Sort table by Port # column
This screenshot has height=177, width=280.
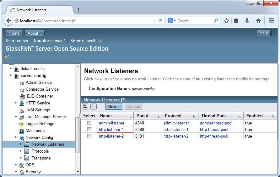(x=158, y=117)
